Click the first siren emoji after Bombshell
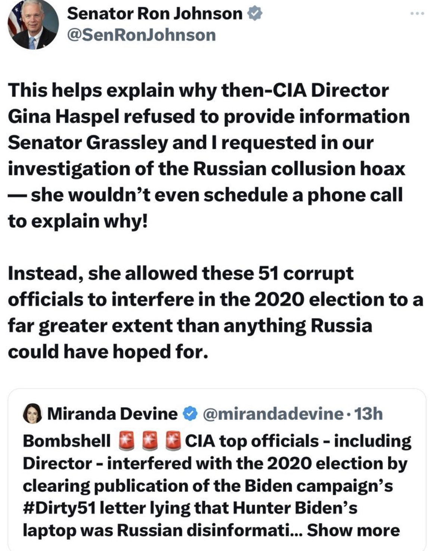Viewport: 437px width, 551px height. 126,440
